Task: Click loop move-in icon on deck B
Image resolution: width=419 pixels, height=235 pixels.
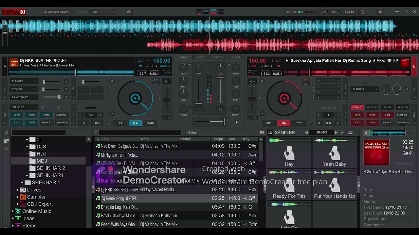Action: click(x=319, y=123)
